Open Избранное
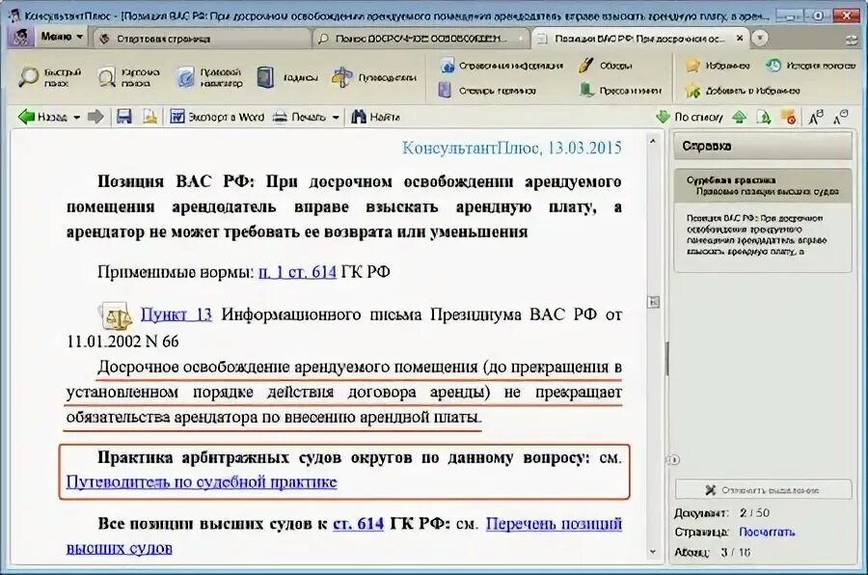The height and width of the screenshot is (575, 868). 718,66
